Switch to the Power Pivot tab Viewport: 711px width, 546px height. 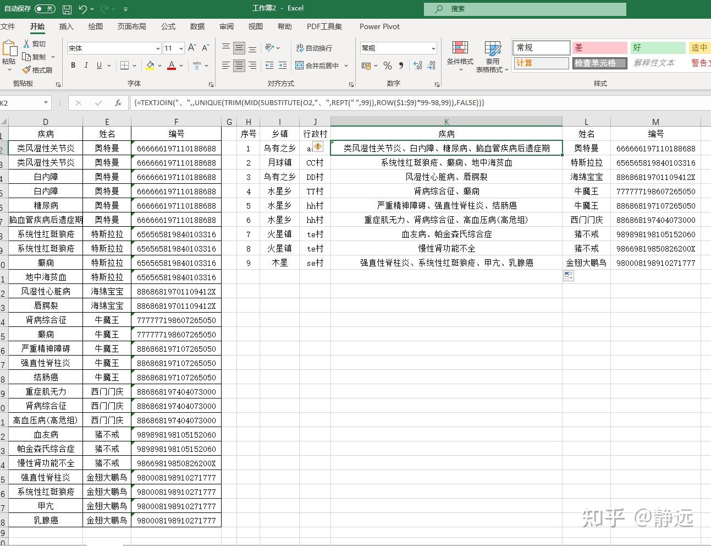[379, 26]
